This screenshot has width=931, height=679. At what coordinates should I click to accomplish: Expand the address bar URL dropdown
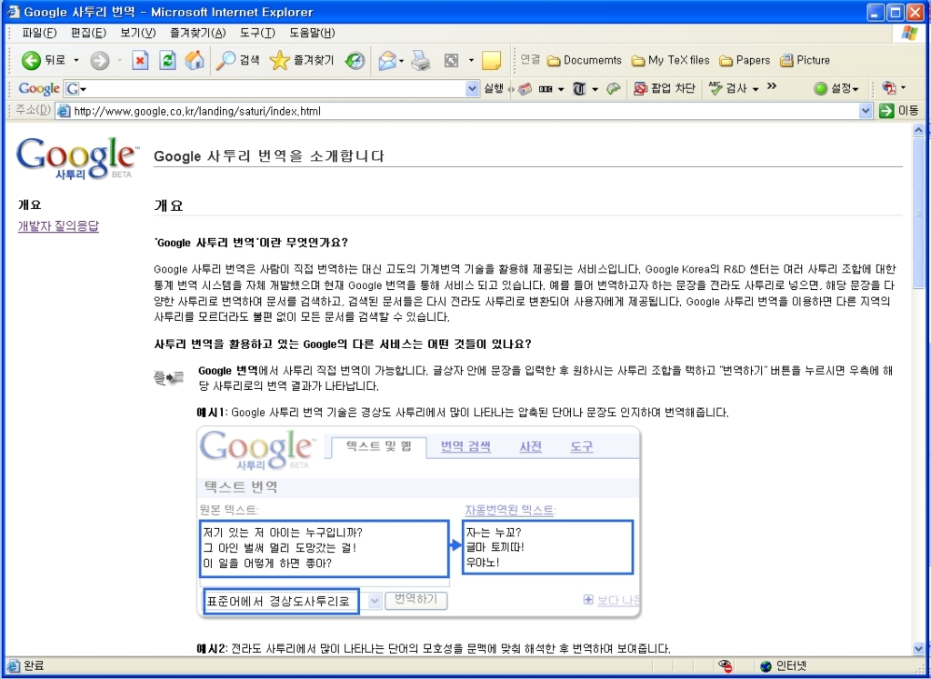point(866,110)
